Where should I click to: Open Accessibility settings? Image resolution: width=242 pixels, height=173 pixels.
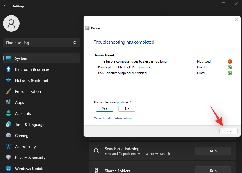tap(25, 147)
